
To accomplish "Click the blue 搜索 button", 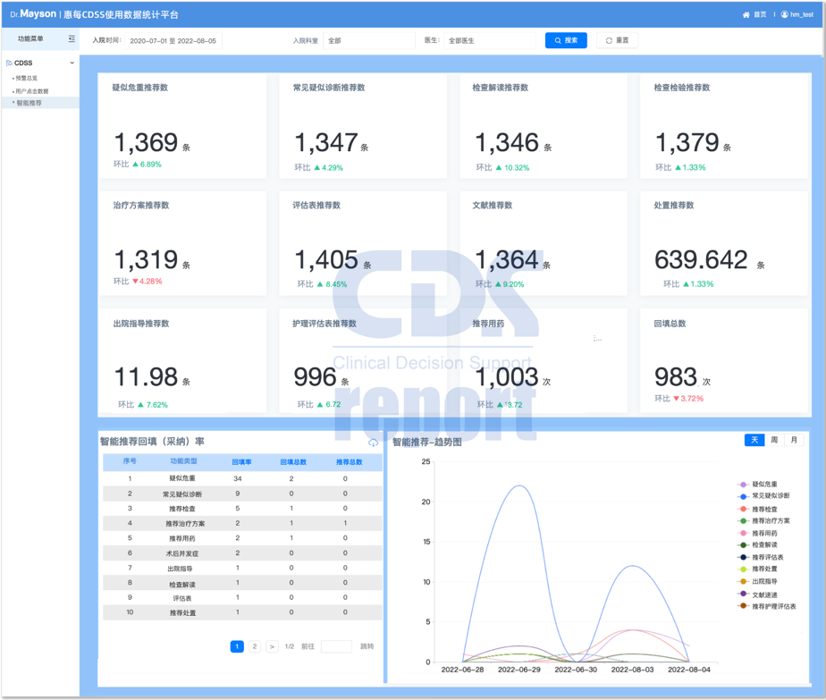I will coord(566,40).
